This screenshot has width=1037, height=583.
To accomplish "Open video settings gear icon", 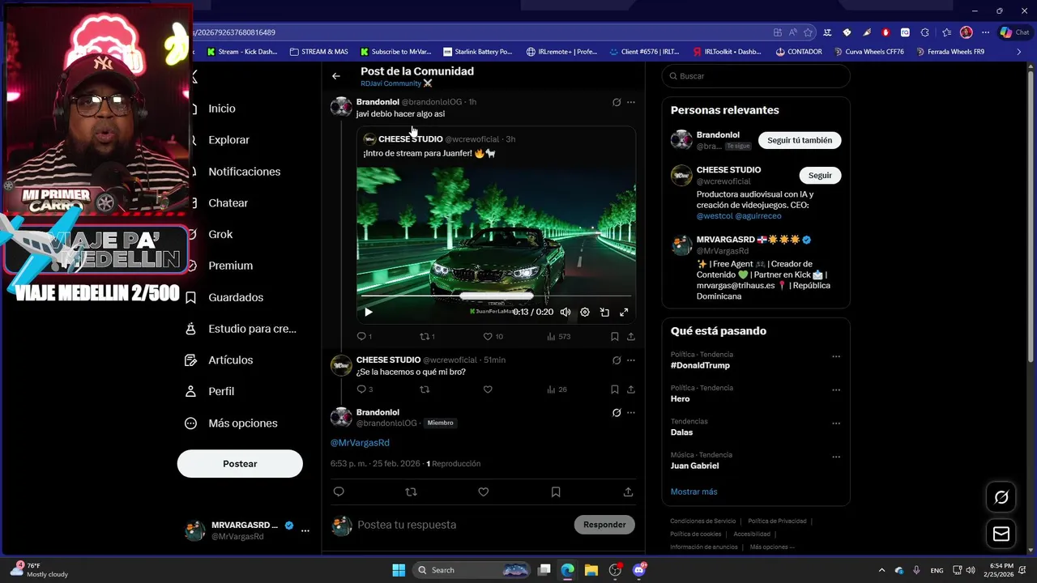I will [585, 312].
